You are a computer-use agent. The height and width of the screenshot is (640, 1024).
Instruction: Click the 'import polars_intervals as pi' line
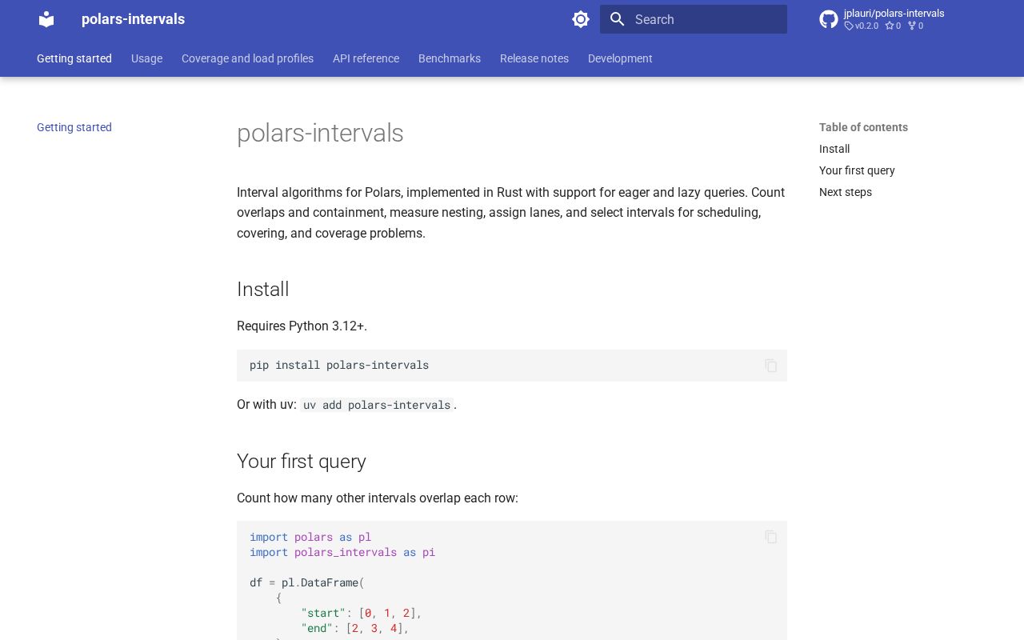tap(342, 552)
